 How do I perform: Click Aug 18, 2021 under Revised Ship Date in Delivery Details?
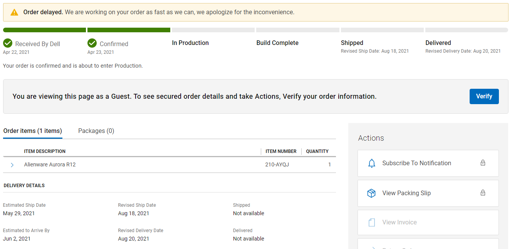[133, 214]
